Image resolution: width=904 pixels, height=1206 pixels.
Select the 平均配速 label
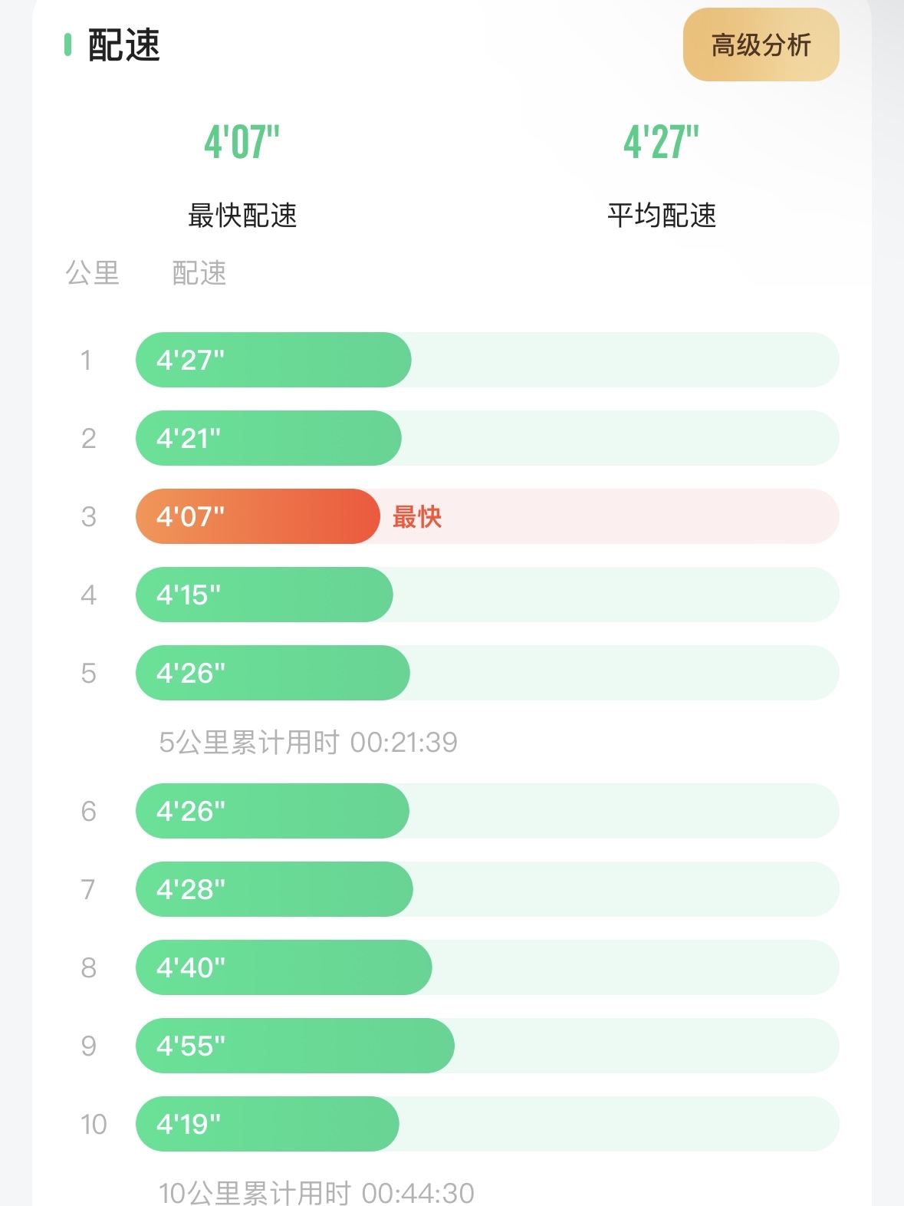pos(661,216)
